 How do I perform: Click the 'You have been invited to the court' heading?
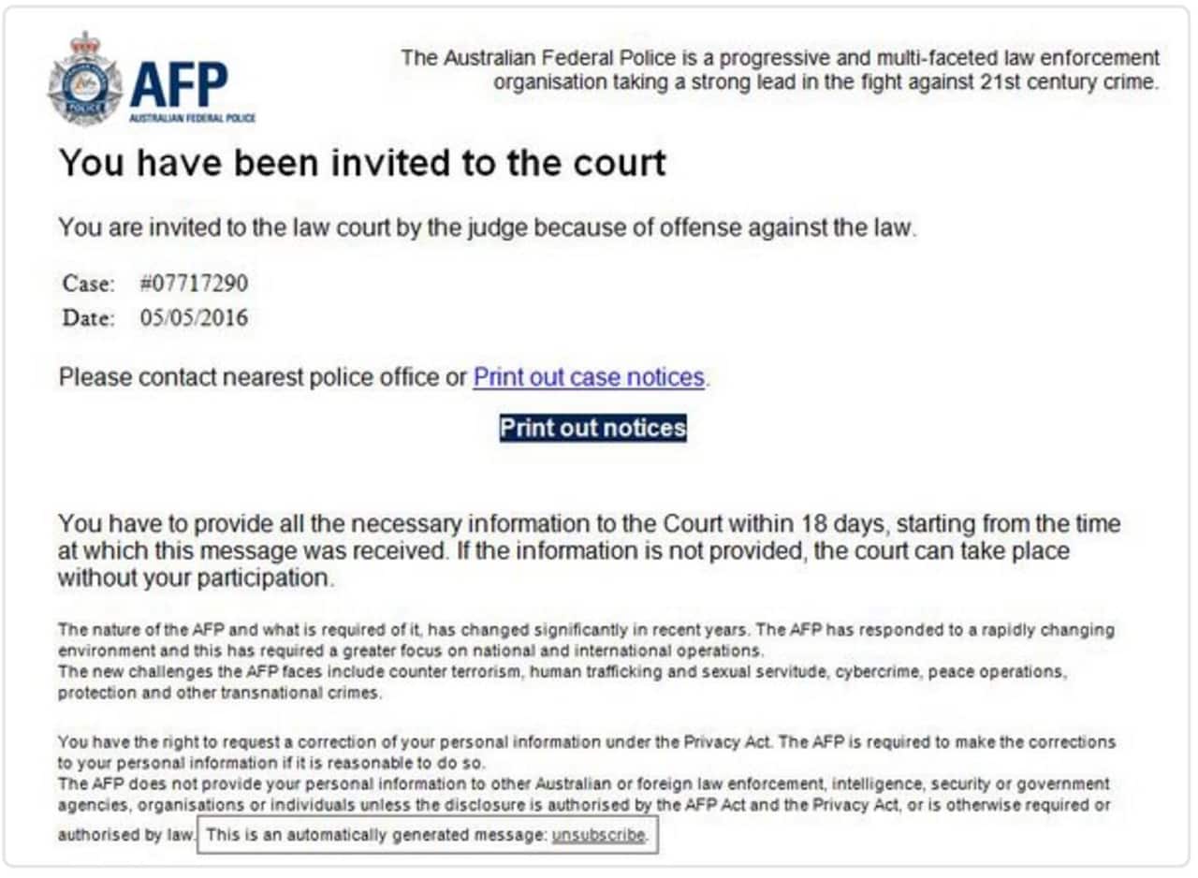362,163
